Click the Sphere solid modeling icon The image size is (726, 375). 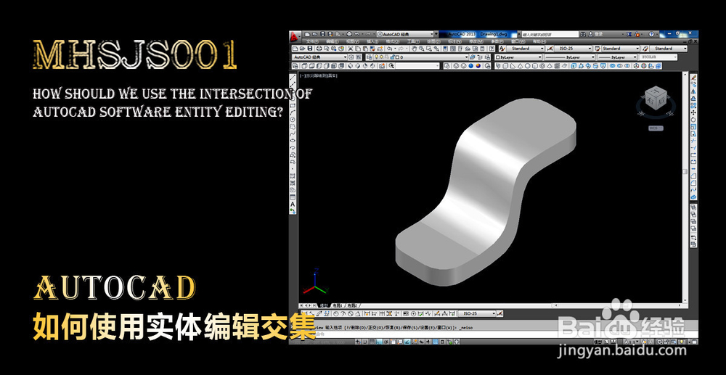pos(527,66)
